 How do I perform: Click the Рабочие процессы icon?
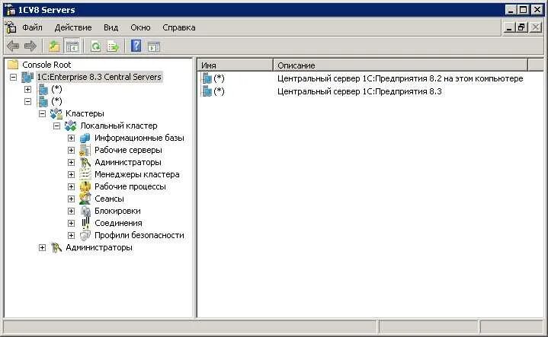click(85, 186)
